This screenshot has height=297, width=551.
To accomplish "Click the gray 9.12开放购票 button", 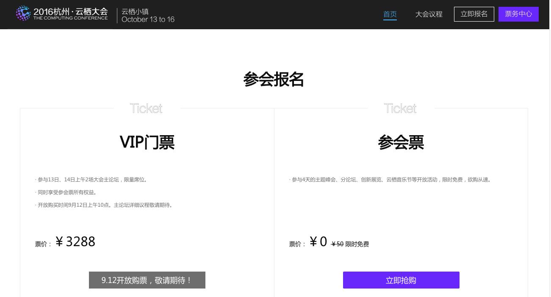I will click(147, 280).
